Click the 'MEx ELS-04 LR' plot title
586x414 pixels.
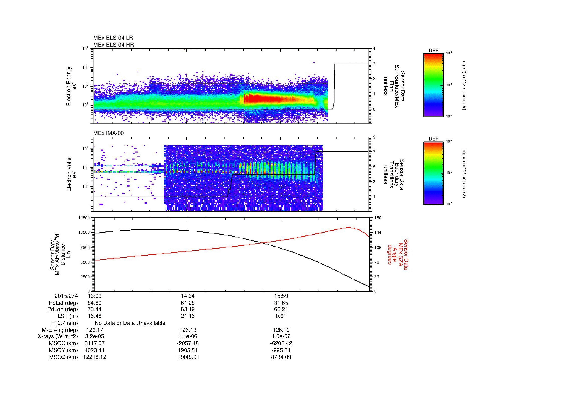[x=113, y=38]
